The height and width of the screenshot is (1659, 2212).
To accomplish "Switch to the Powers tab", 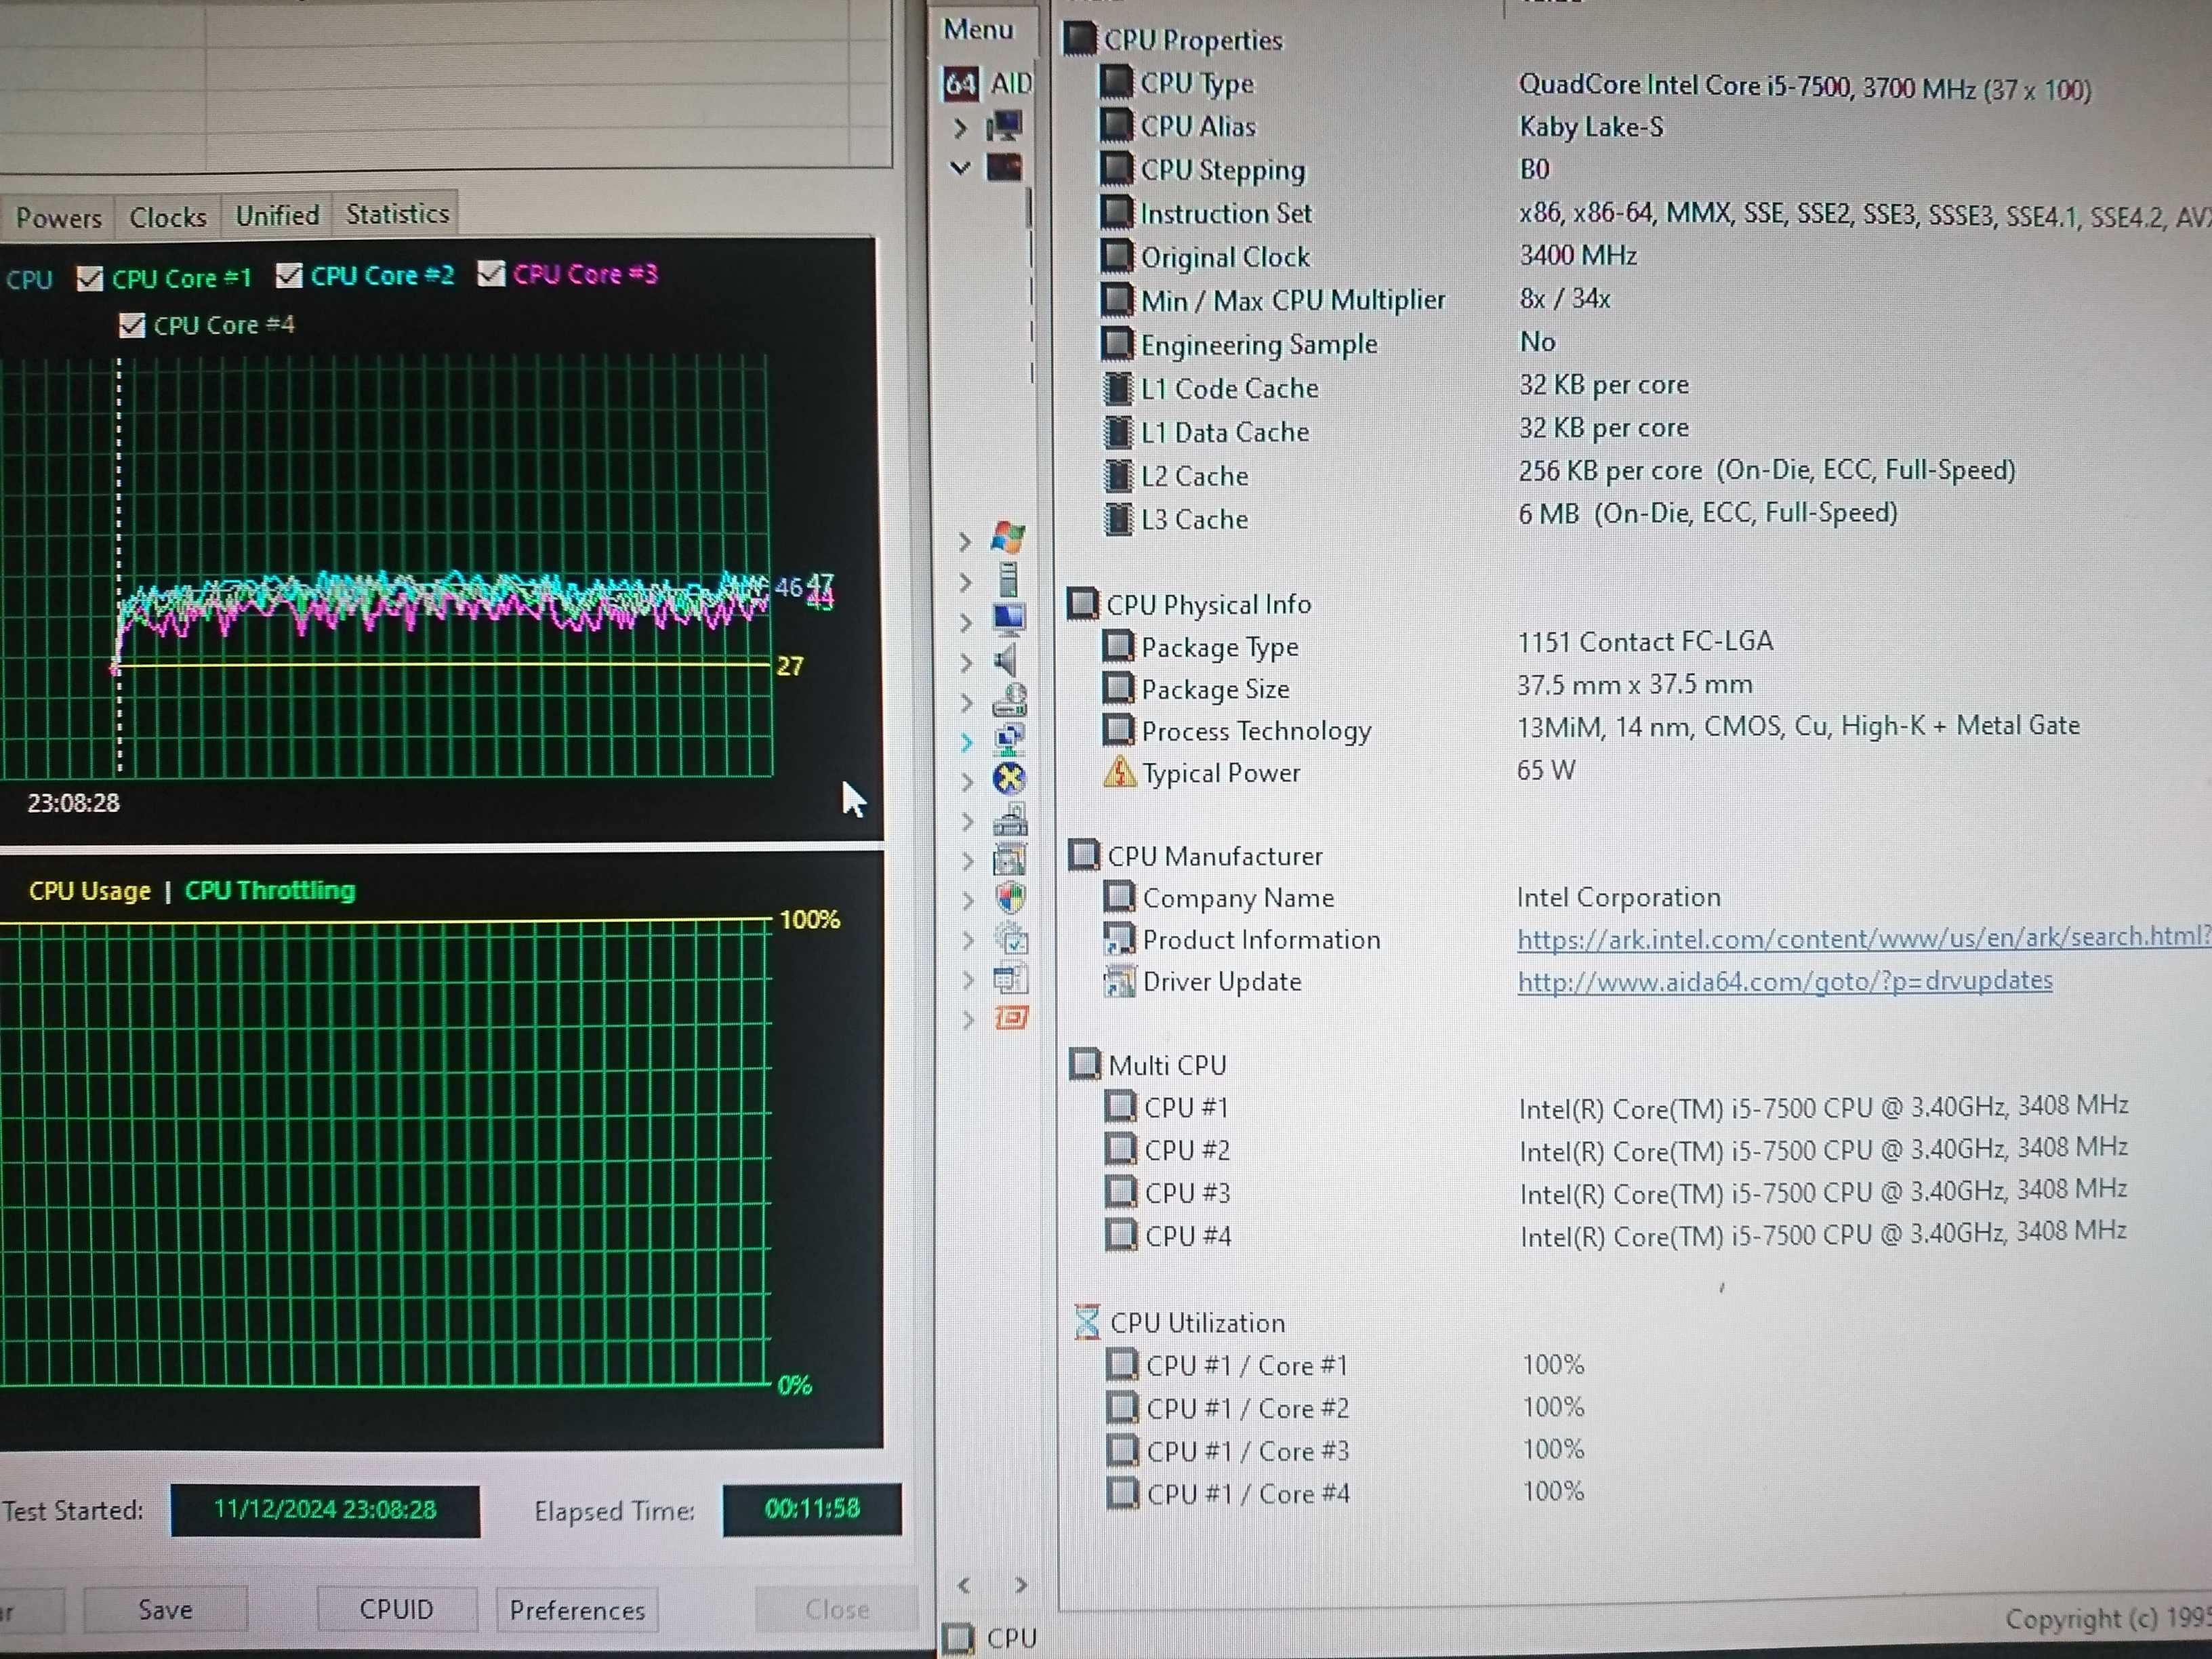I will [x=58, y=217].
